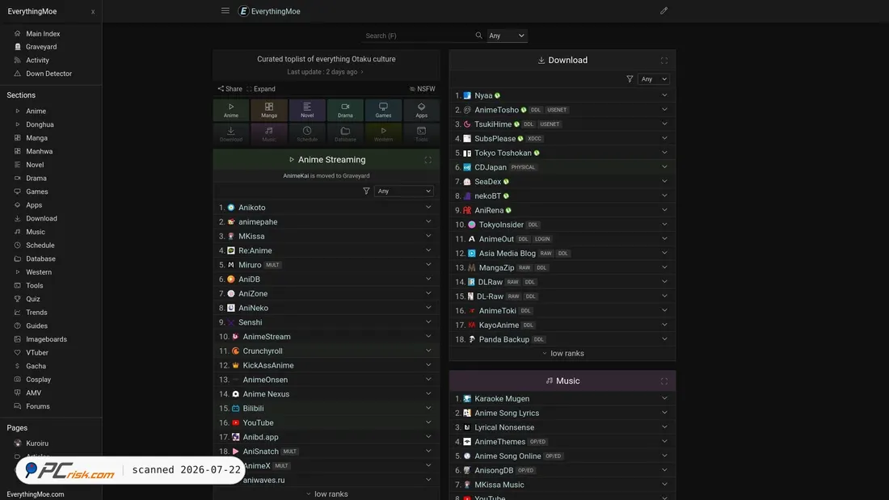Image resolution: width=889 pixels, height=500 pixels.
Task: Open the Anime Streaming Any filter dropdown
Action: (x=403, y=191)
